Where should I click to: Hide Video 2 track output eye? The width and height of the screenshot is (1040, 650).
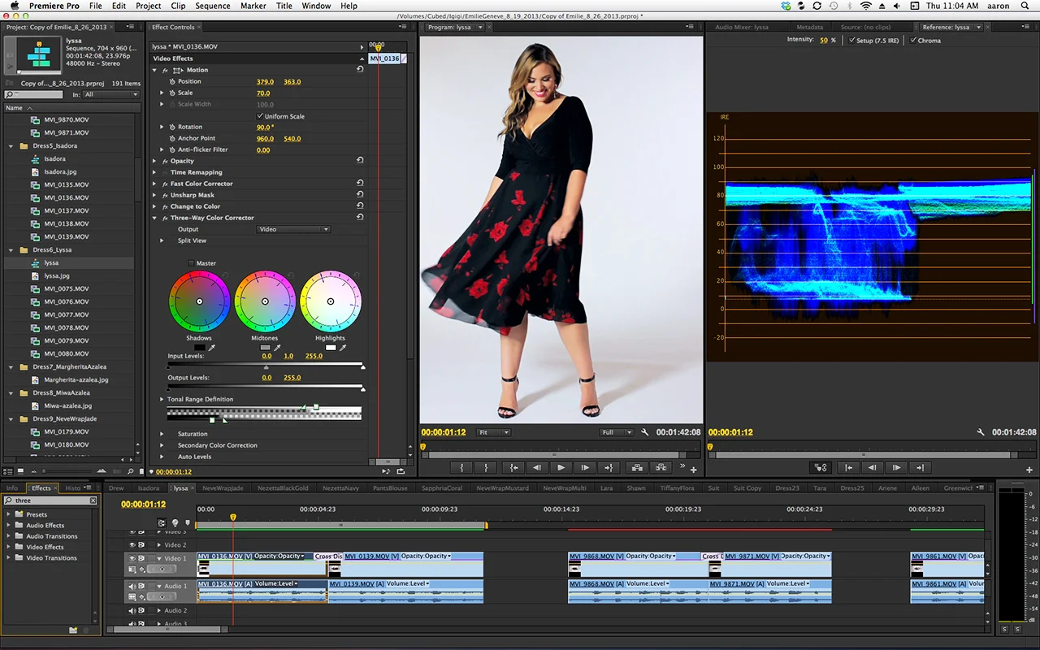pos(132,545)
